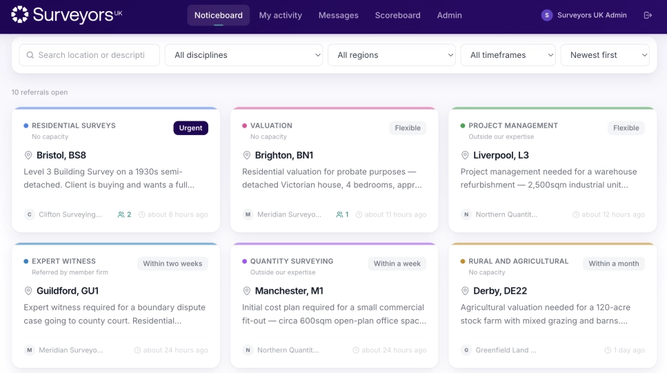Open the Bristol, BS8 referral title
The width and height of the screenshot is (667, 373).
click(61, 155)
